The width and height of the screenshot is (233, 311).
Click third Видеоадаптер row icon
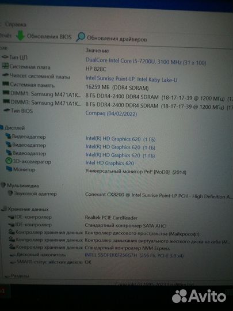[x=9, y=153]
